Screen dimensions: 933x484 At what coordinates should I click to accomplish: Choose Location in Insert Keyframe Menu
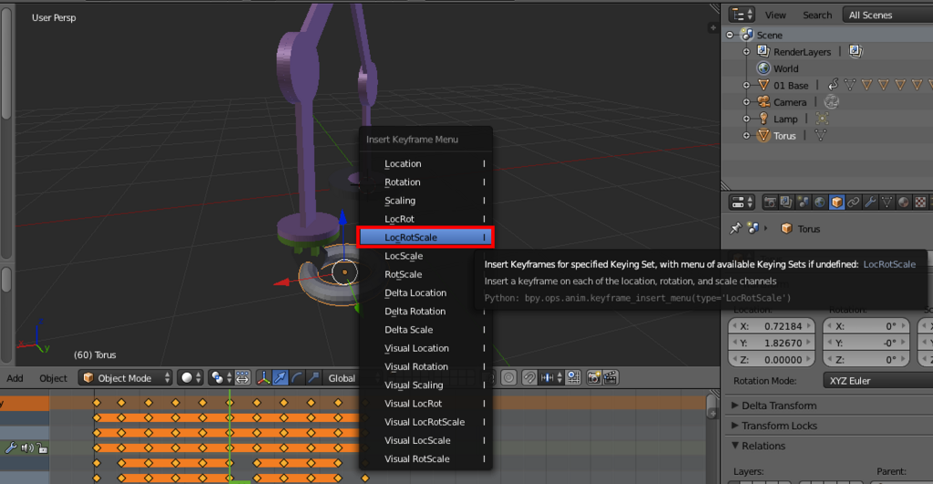(425, 163)
